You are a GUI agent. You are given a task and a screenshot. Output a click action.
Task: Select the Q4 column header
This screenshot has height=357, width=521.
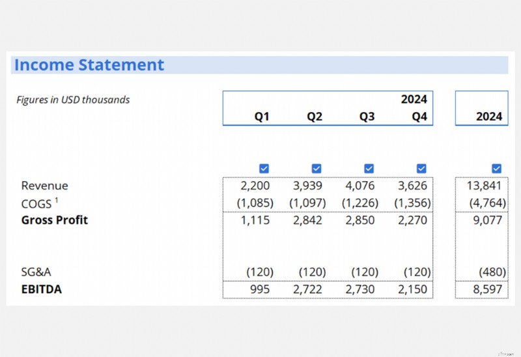pyautogui.click(x=419, y=117)
